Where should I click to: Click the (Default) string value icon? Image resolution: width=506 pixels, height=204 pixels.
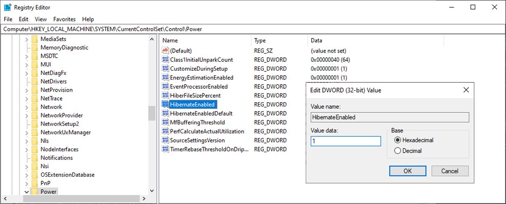pos(165,50)
